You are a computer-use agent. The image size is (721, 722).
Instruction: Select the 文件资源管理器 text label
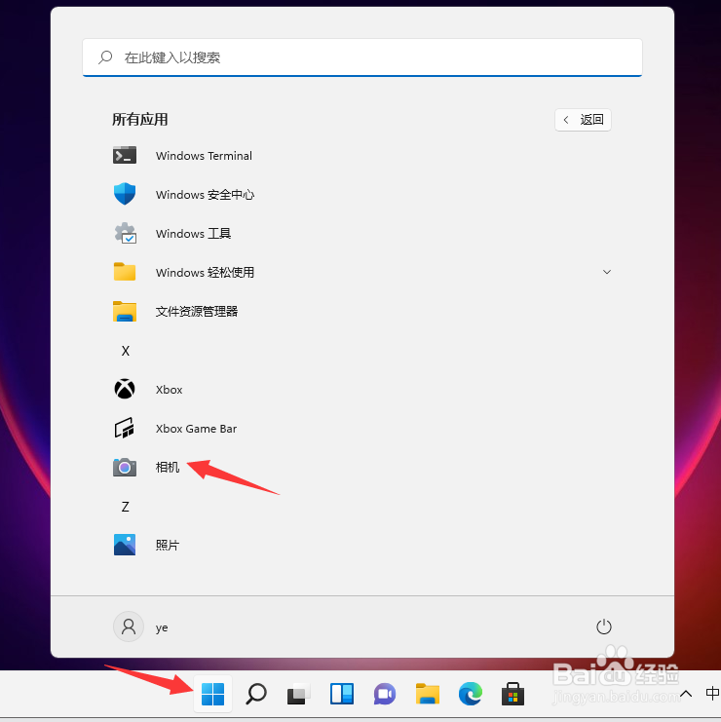[197, 311]
